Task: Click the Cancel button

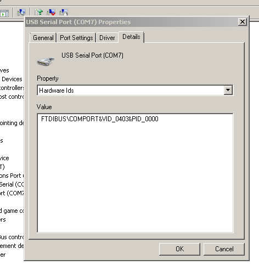Action: (224, 249)
